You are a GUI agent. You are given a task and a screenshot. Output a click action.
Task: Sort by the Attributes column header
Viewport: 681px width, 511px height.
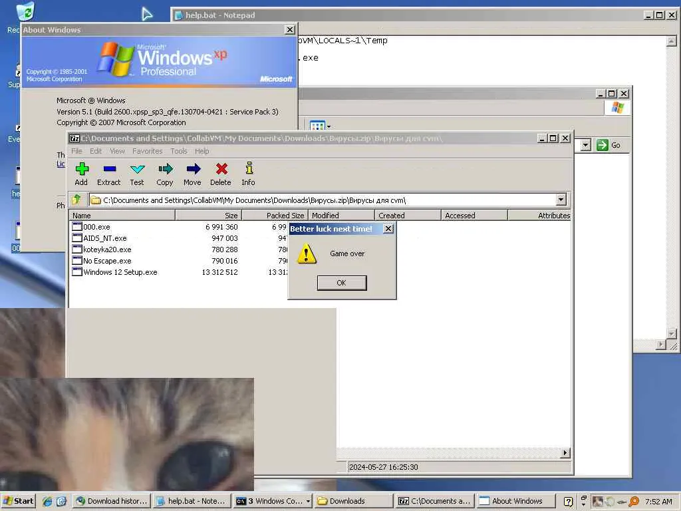539,215
